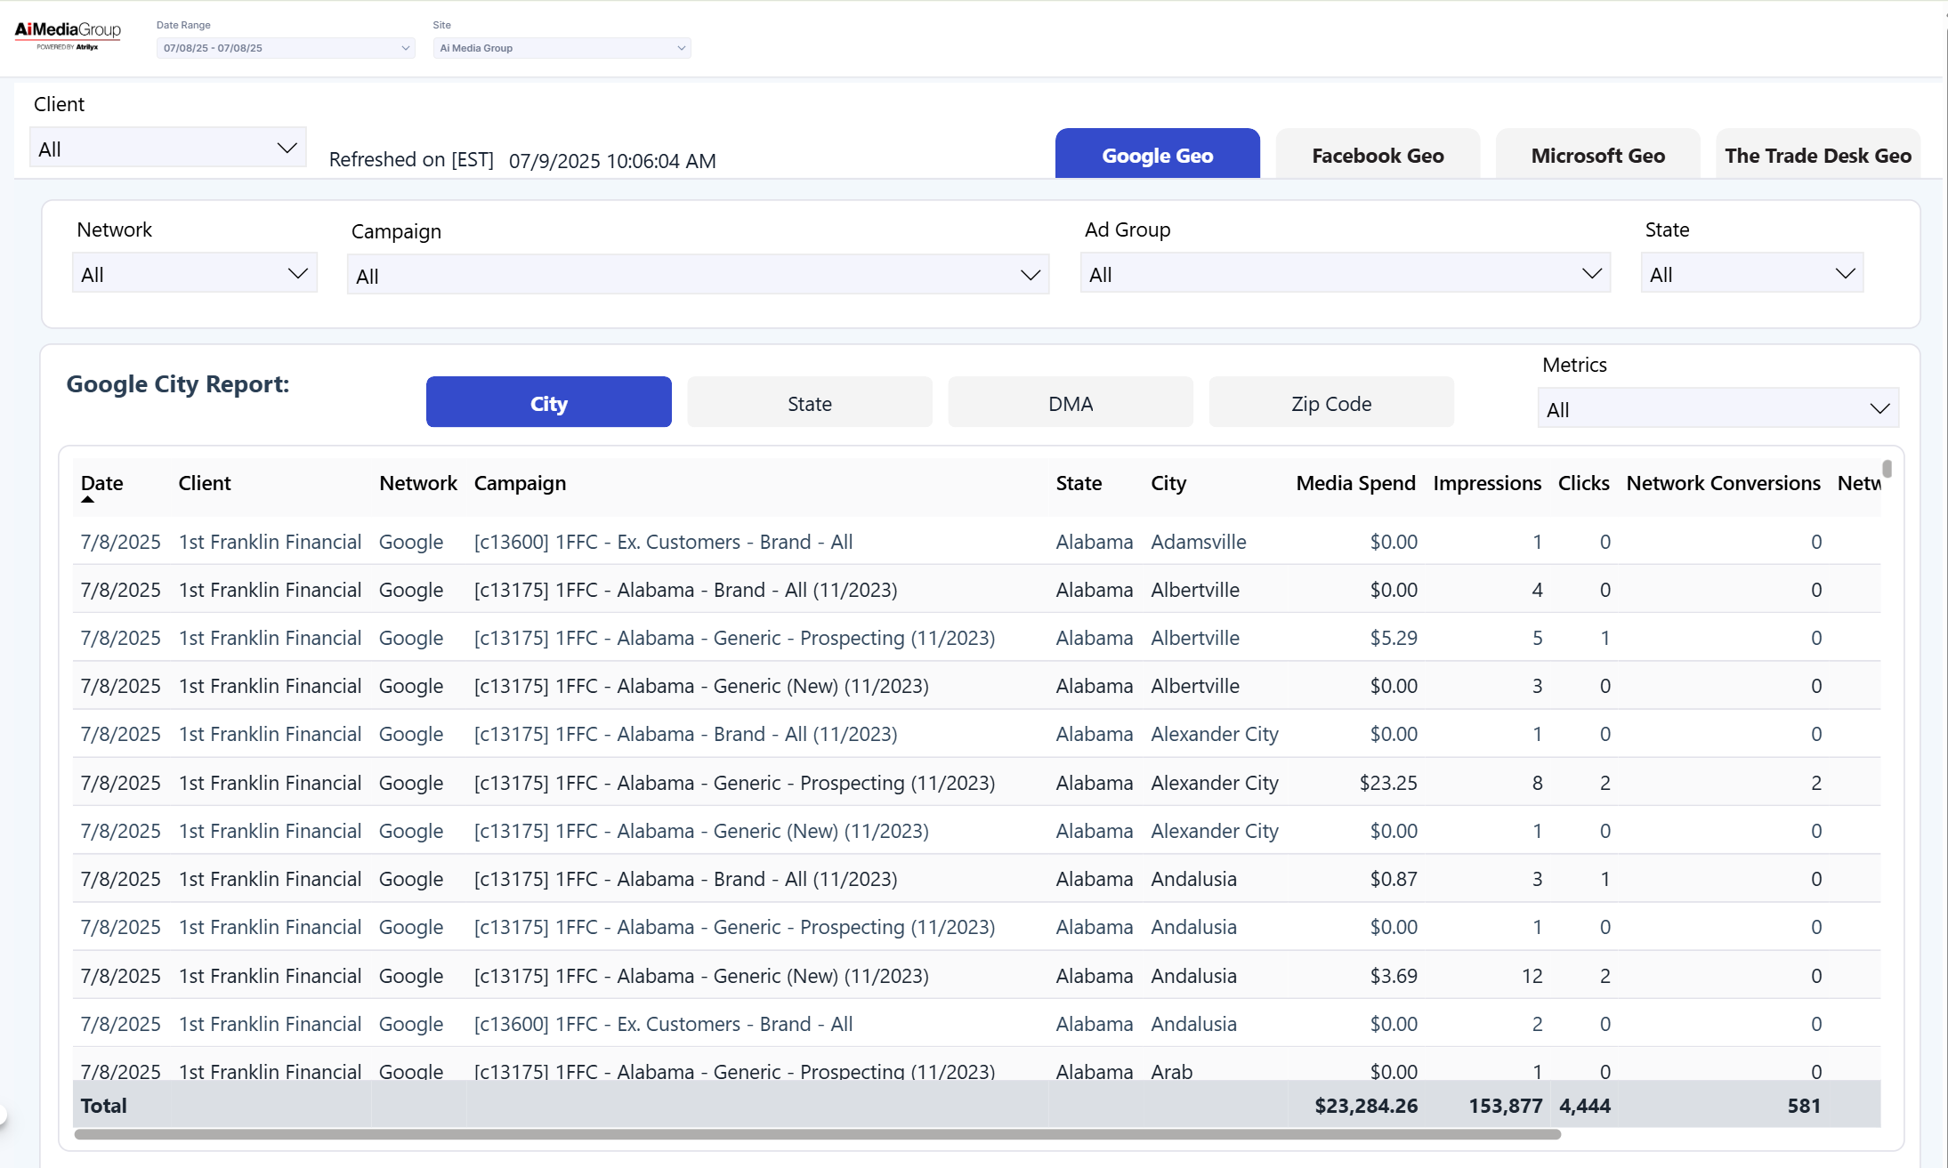Expand the Client filter dropdown
The width and height of the screenshot is (1948, 1168).
(x=168, y=149)
